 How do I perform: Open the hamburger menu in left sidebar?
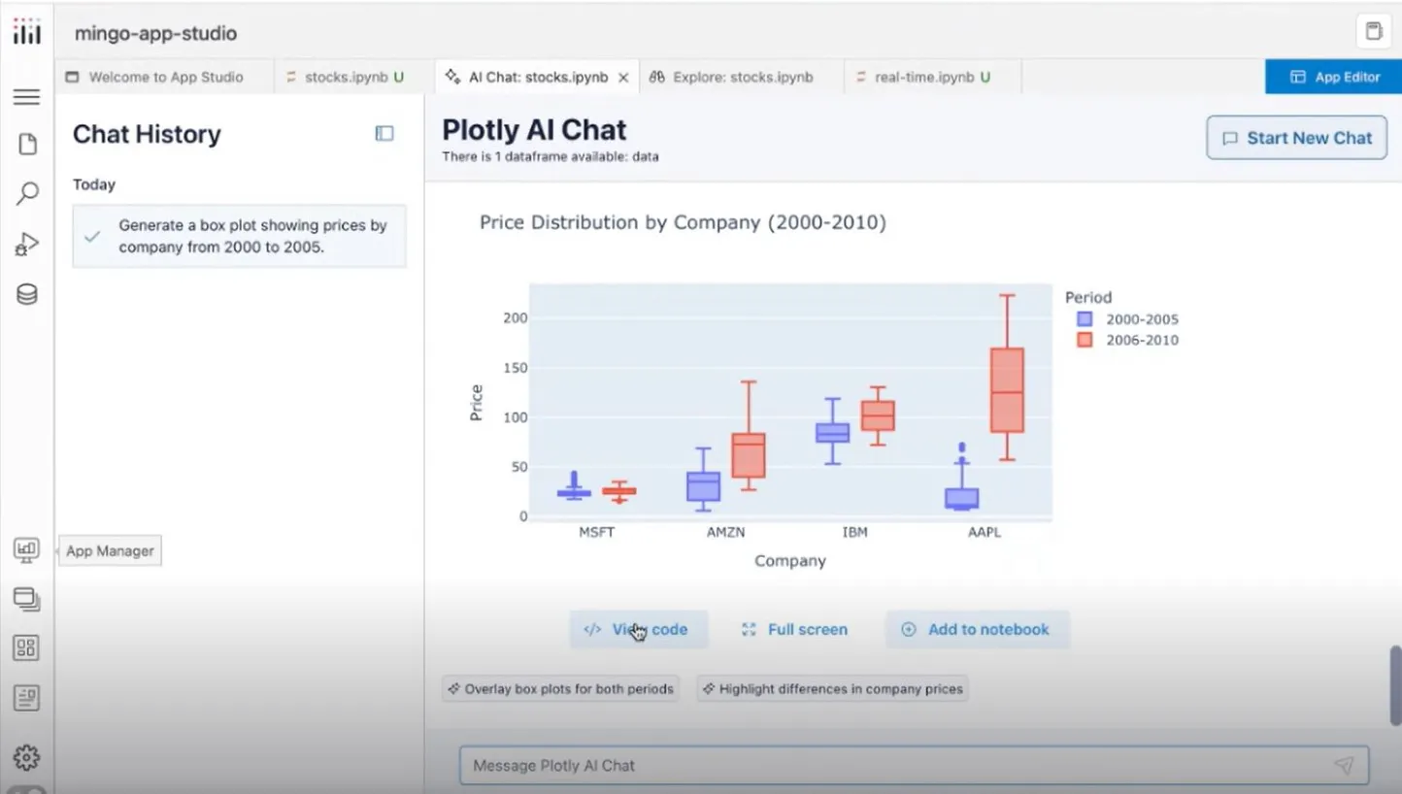pos(26,97)
